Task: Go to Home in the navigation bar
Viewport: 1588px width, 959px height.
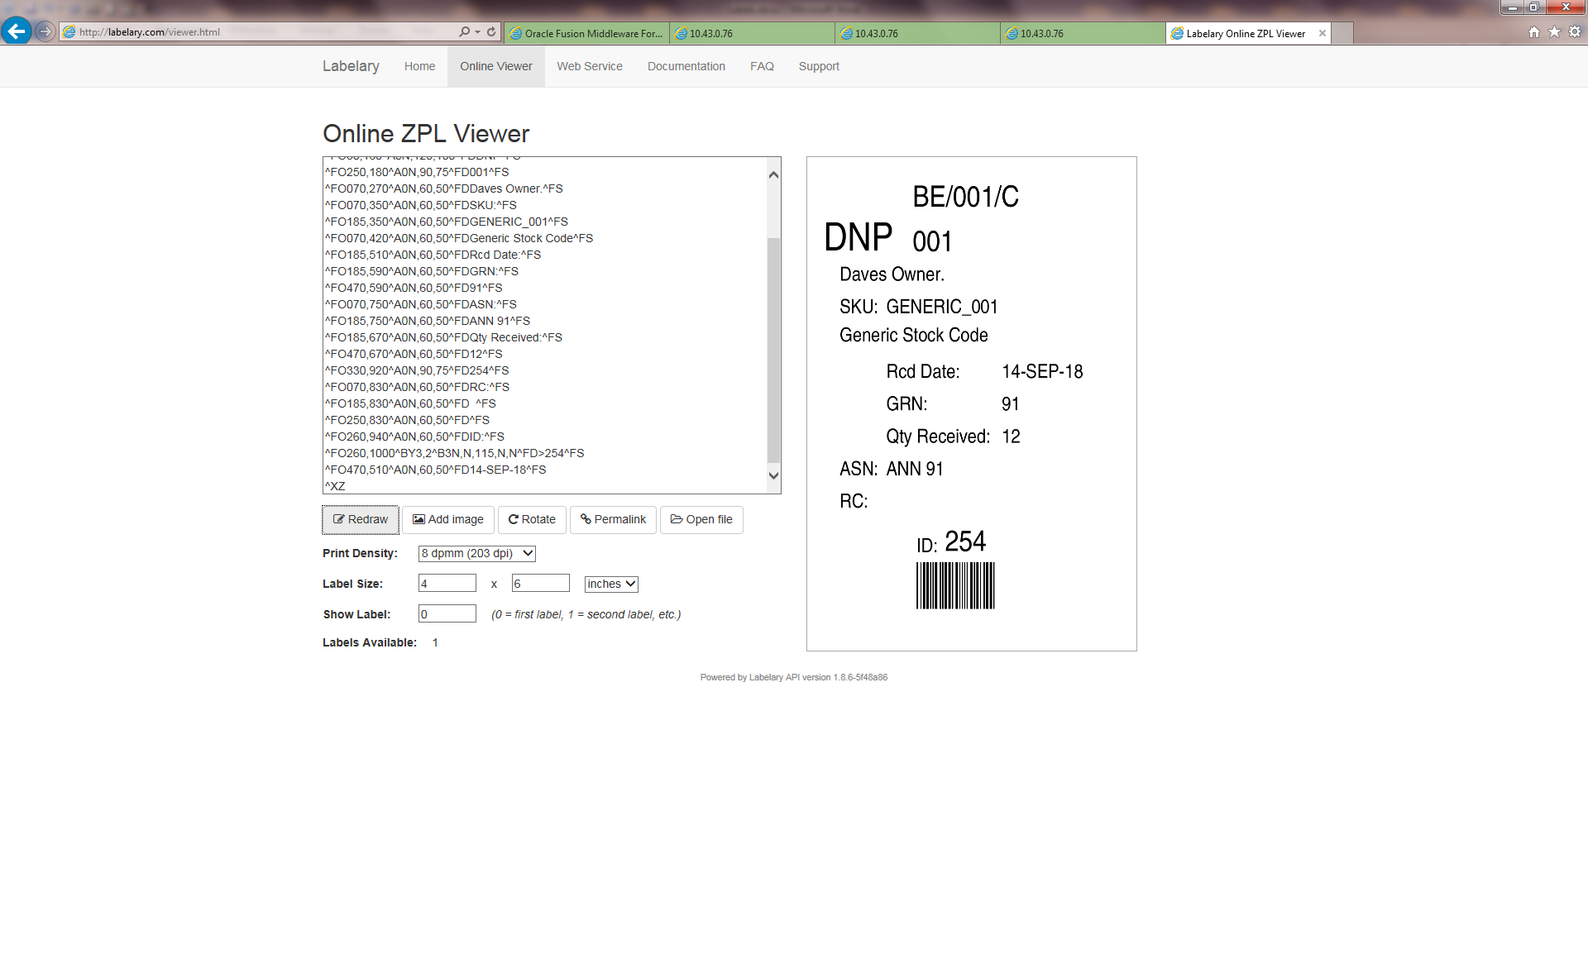Action: coord(419,66)
